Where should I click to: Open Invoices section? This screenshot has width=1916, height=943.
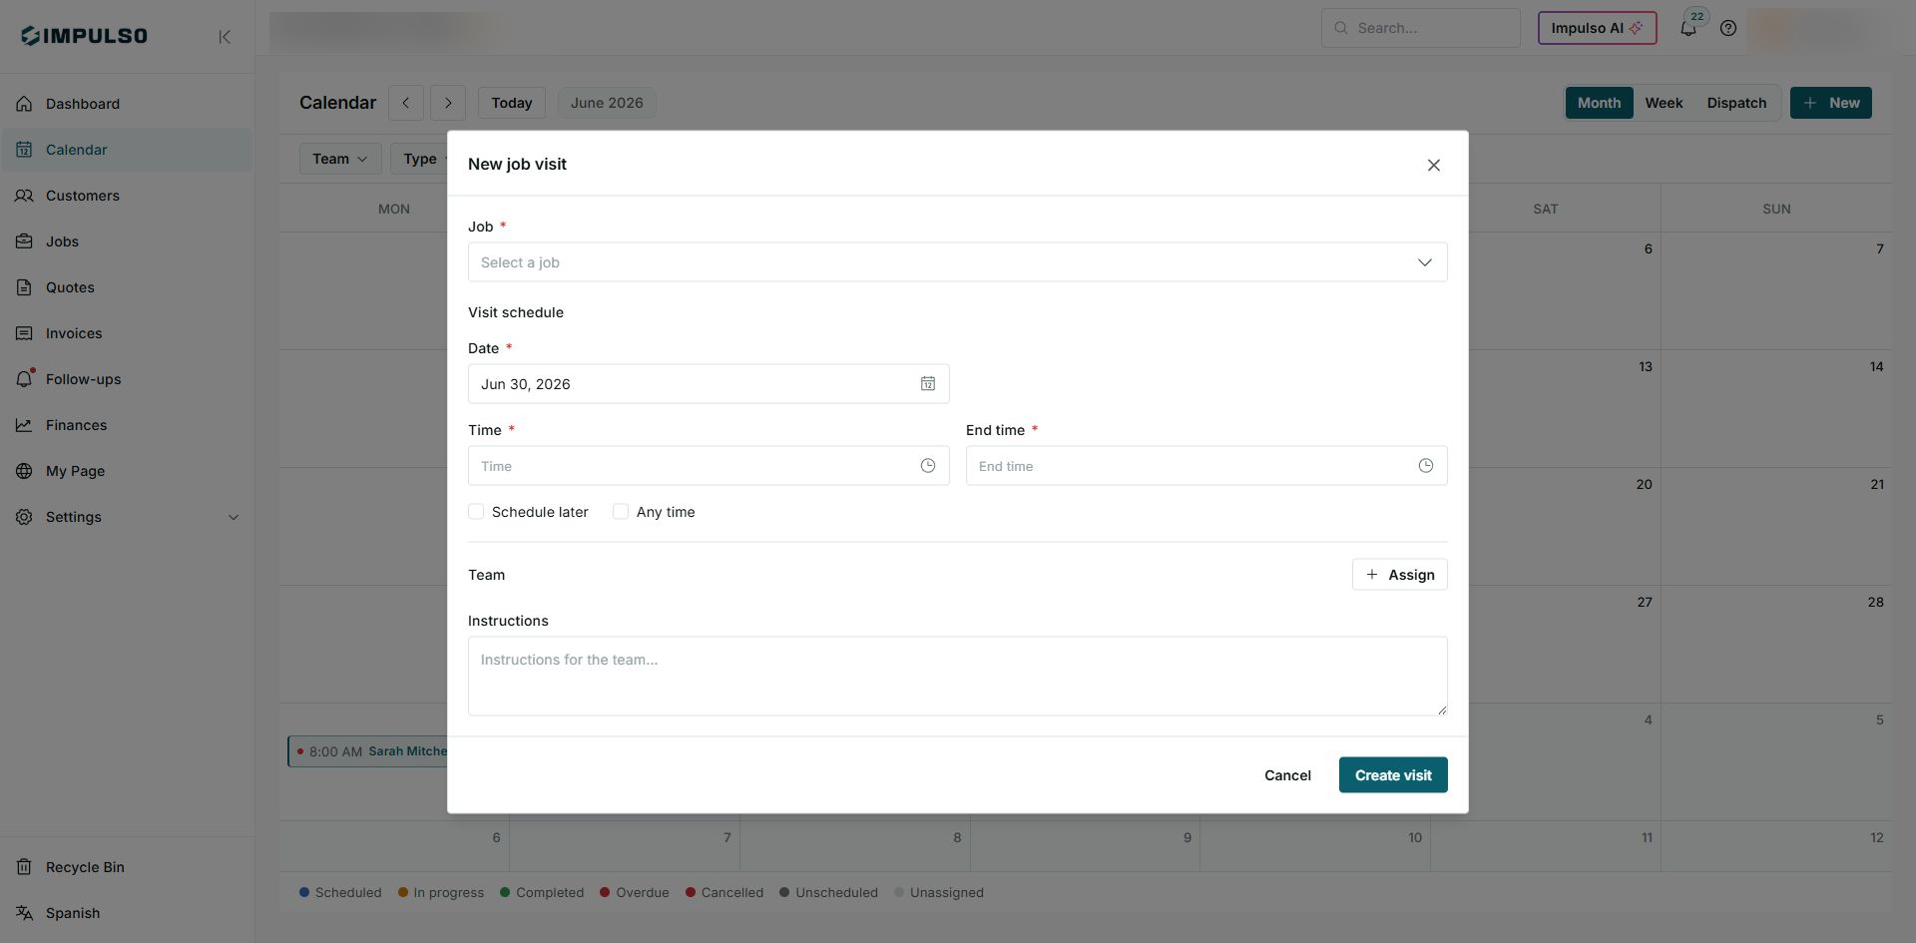click(x=127, y=333)
